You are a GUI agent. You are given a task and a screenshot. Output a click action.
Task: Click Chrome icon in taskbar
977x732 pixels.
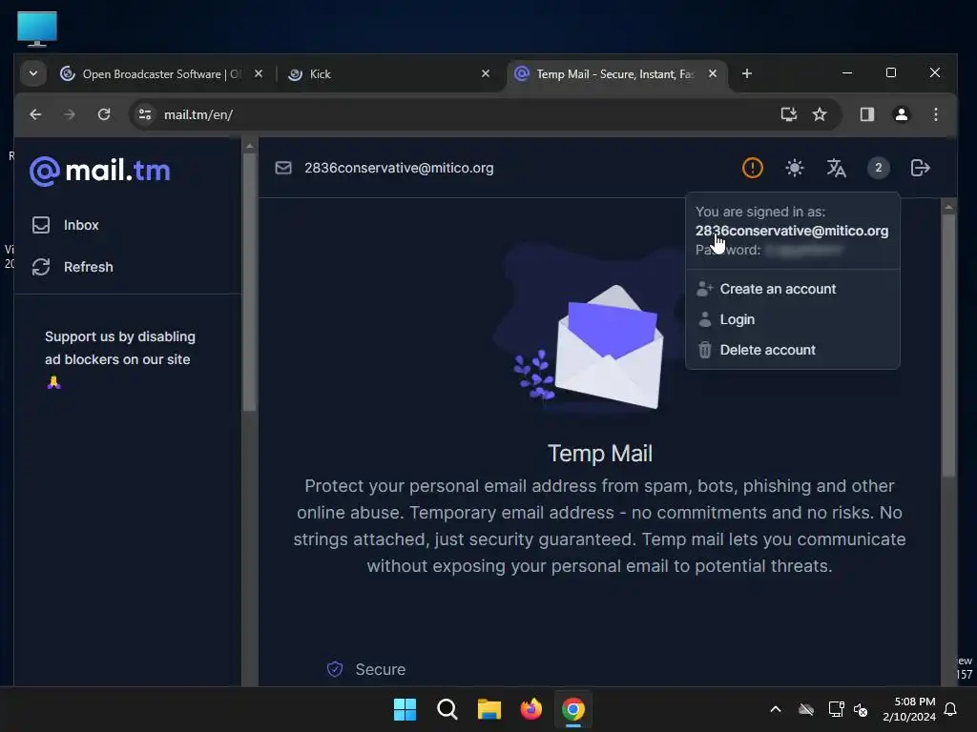tap(573, 709)
